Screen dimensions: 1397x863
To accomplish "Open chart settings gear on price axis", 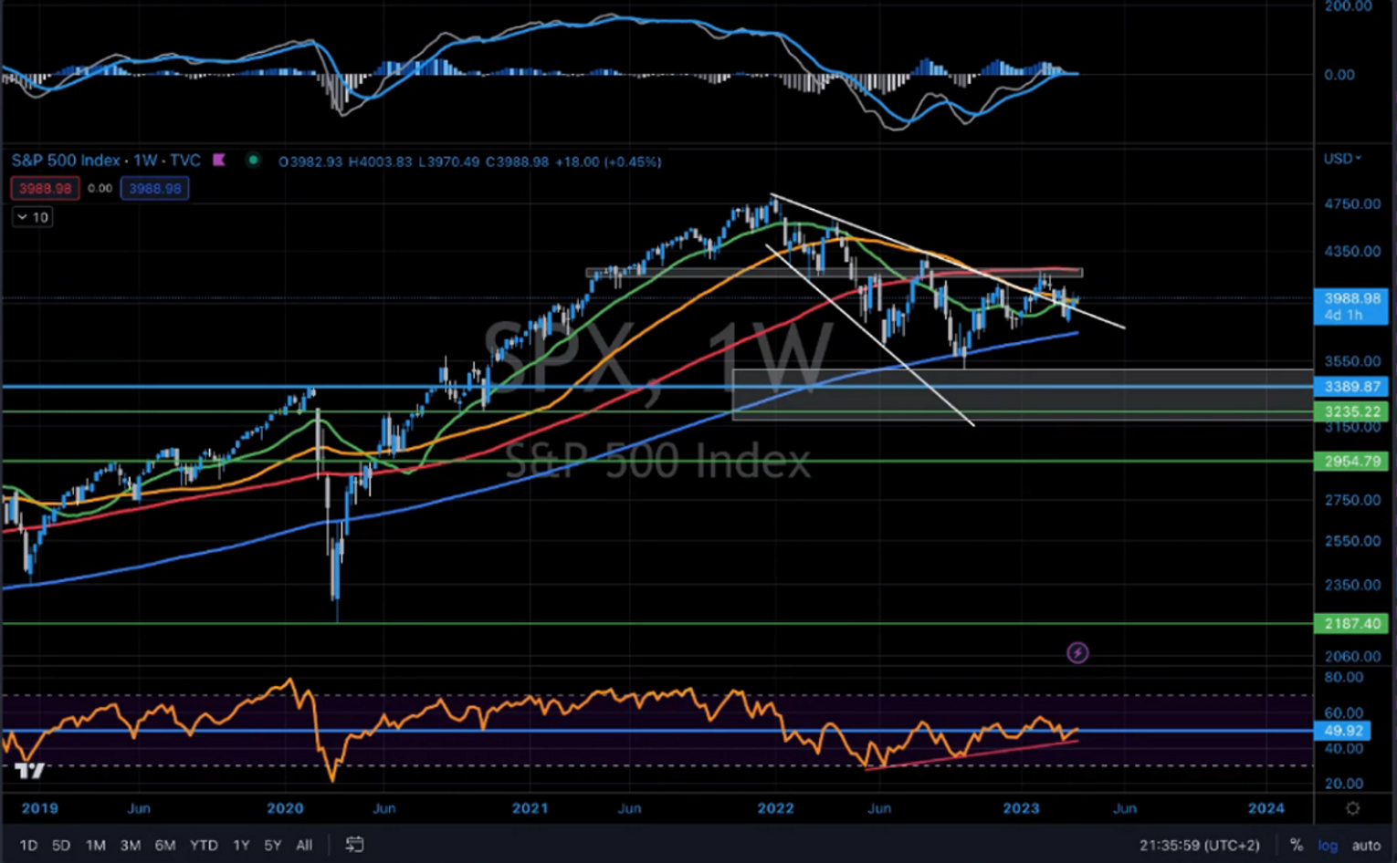I will coord(1352,808).
